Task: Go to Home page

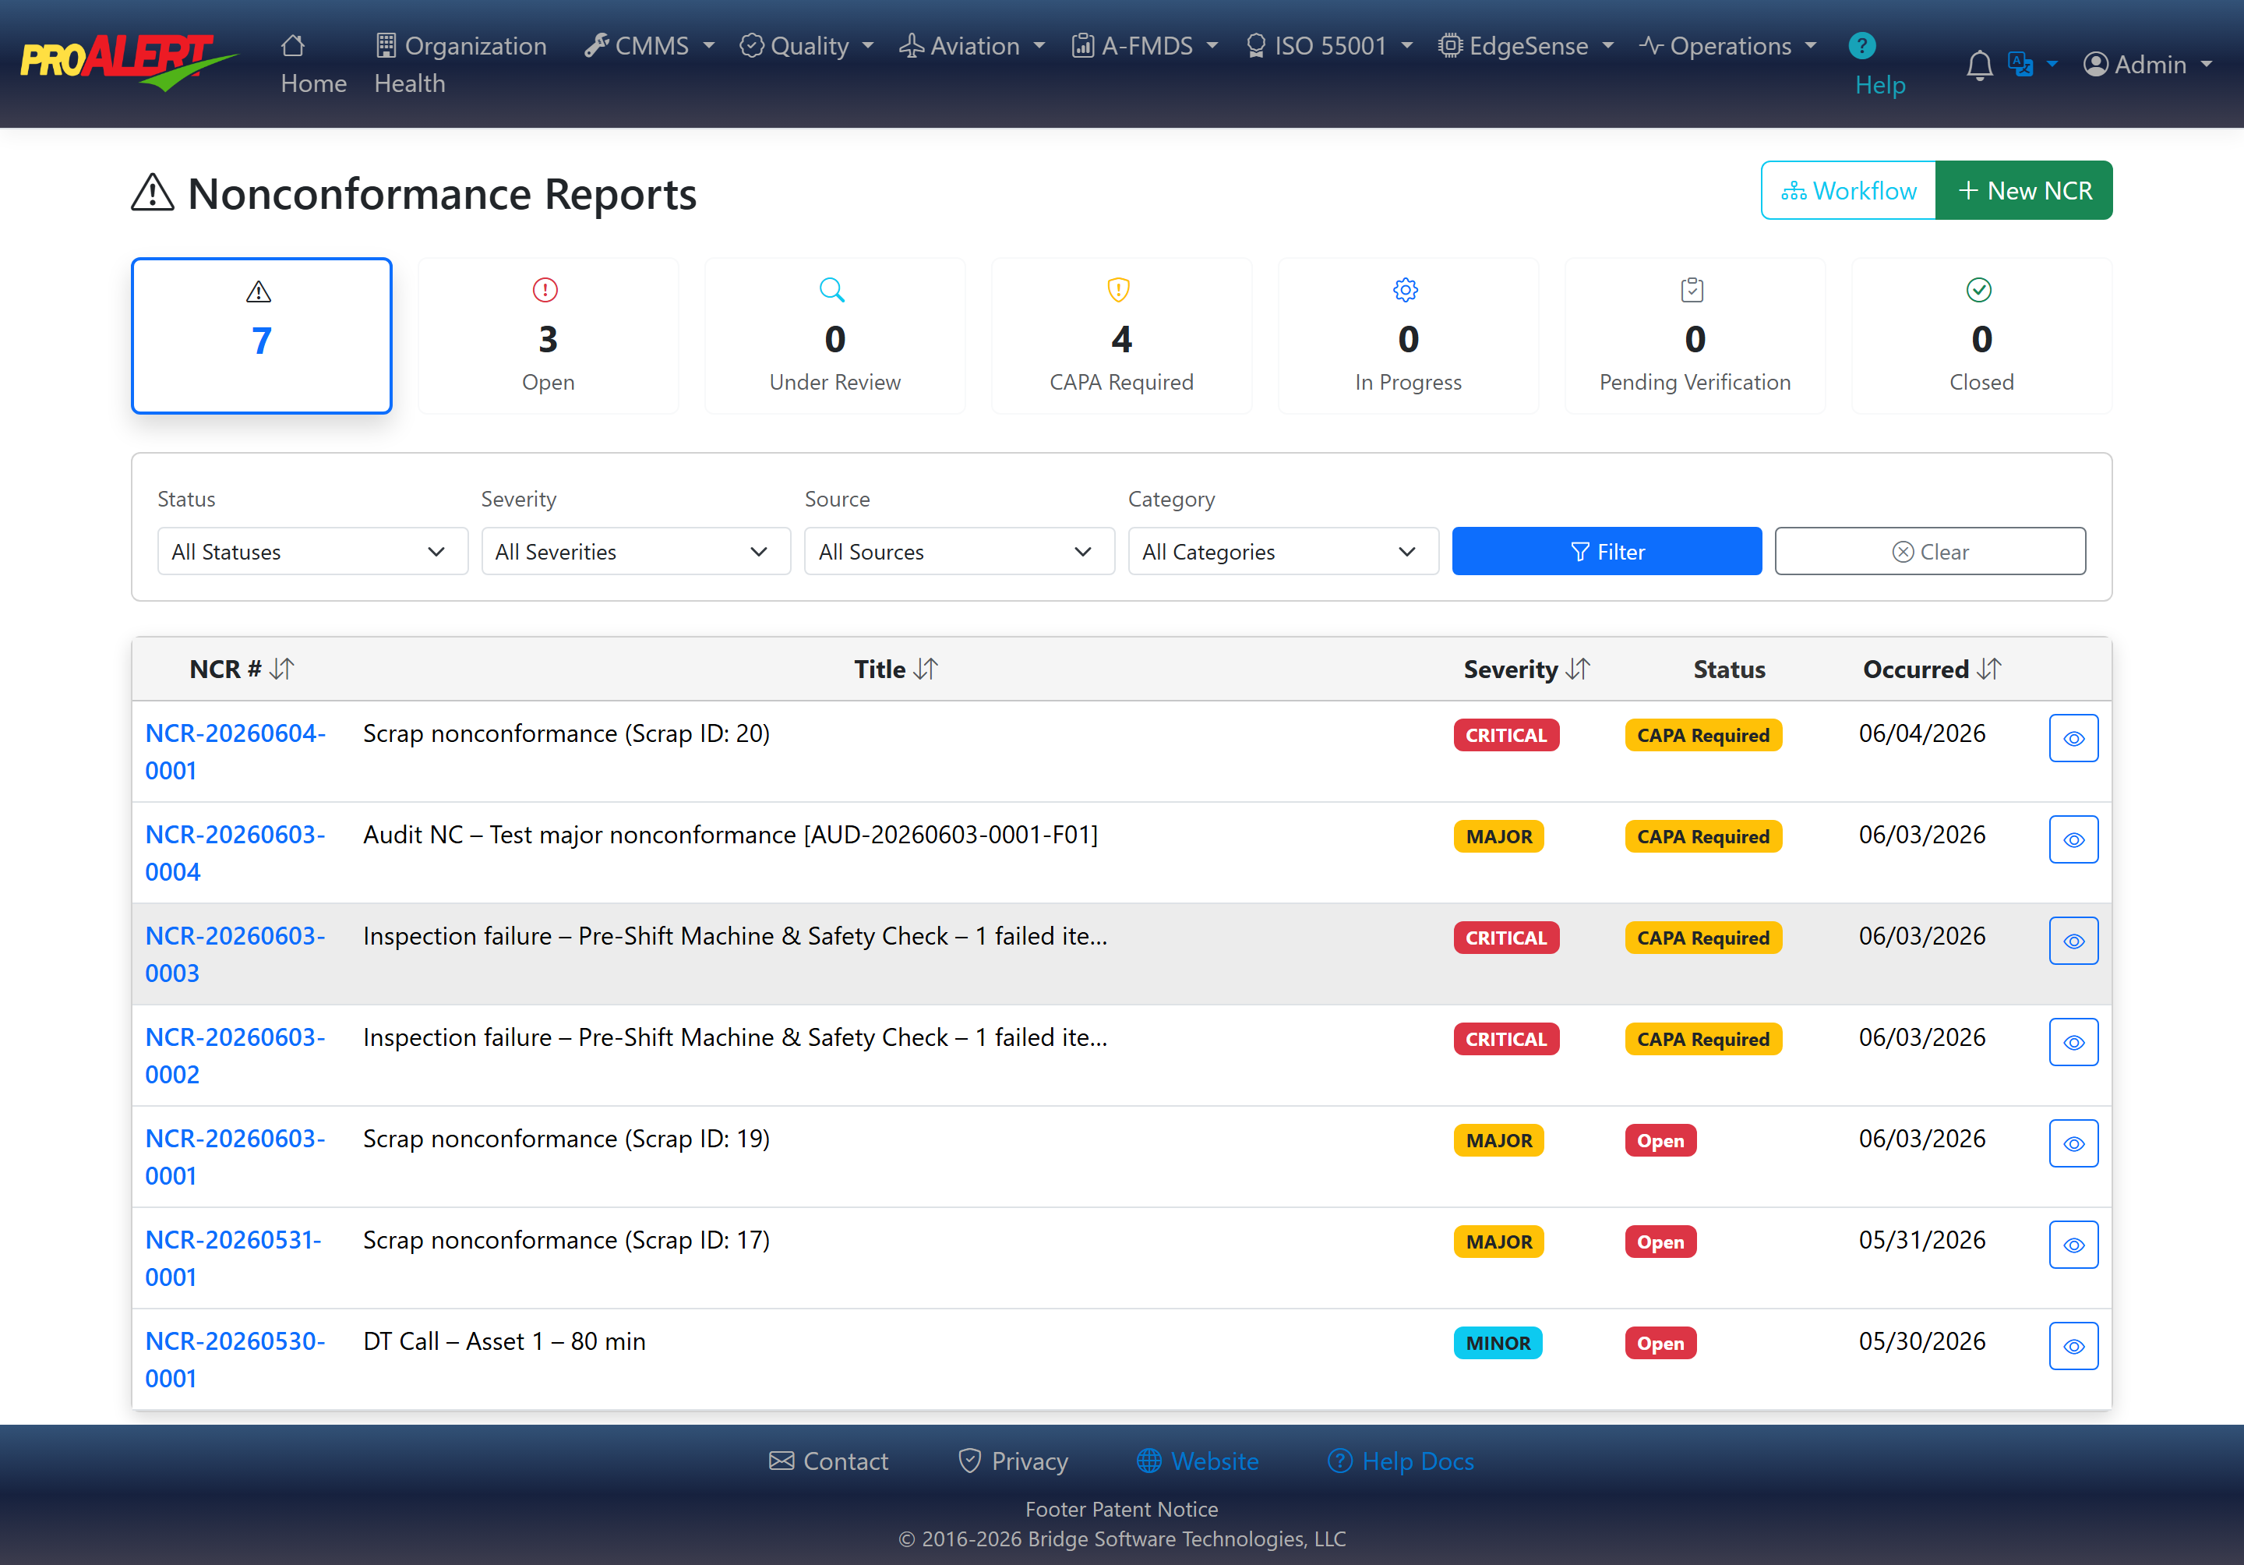Action: point(312,64)
